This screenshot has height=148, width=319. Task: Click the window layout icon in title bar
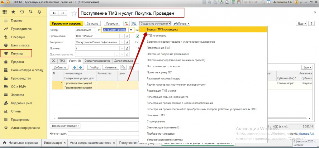click(269, 2)
